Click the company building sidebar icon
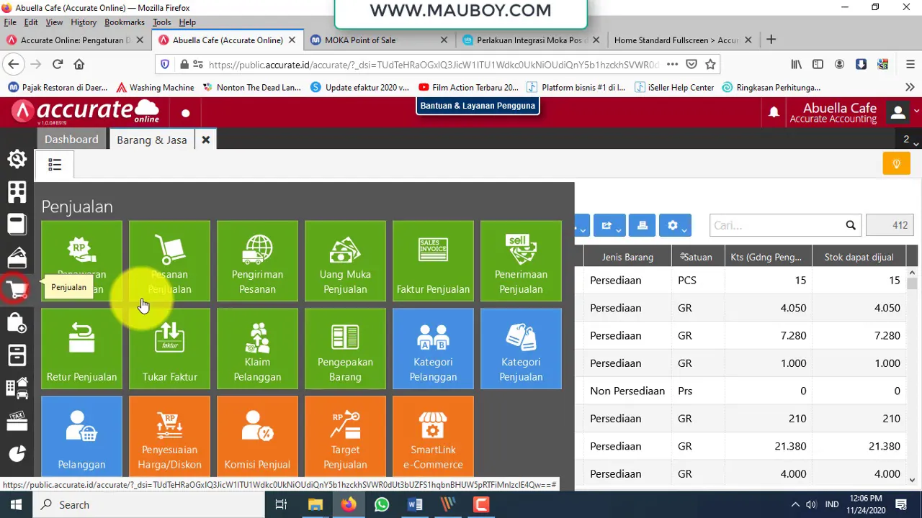The width and height of the screenshot is (922, 518). pos(17,191)
